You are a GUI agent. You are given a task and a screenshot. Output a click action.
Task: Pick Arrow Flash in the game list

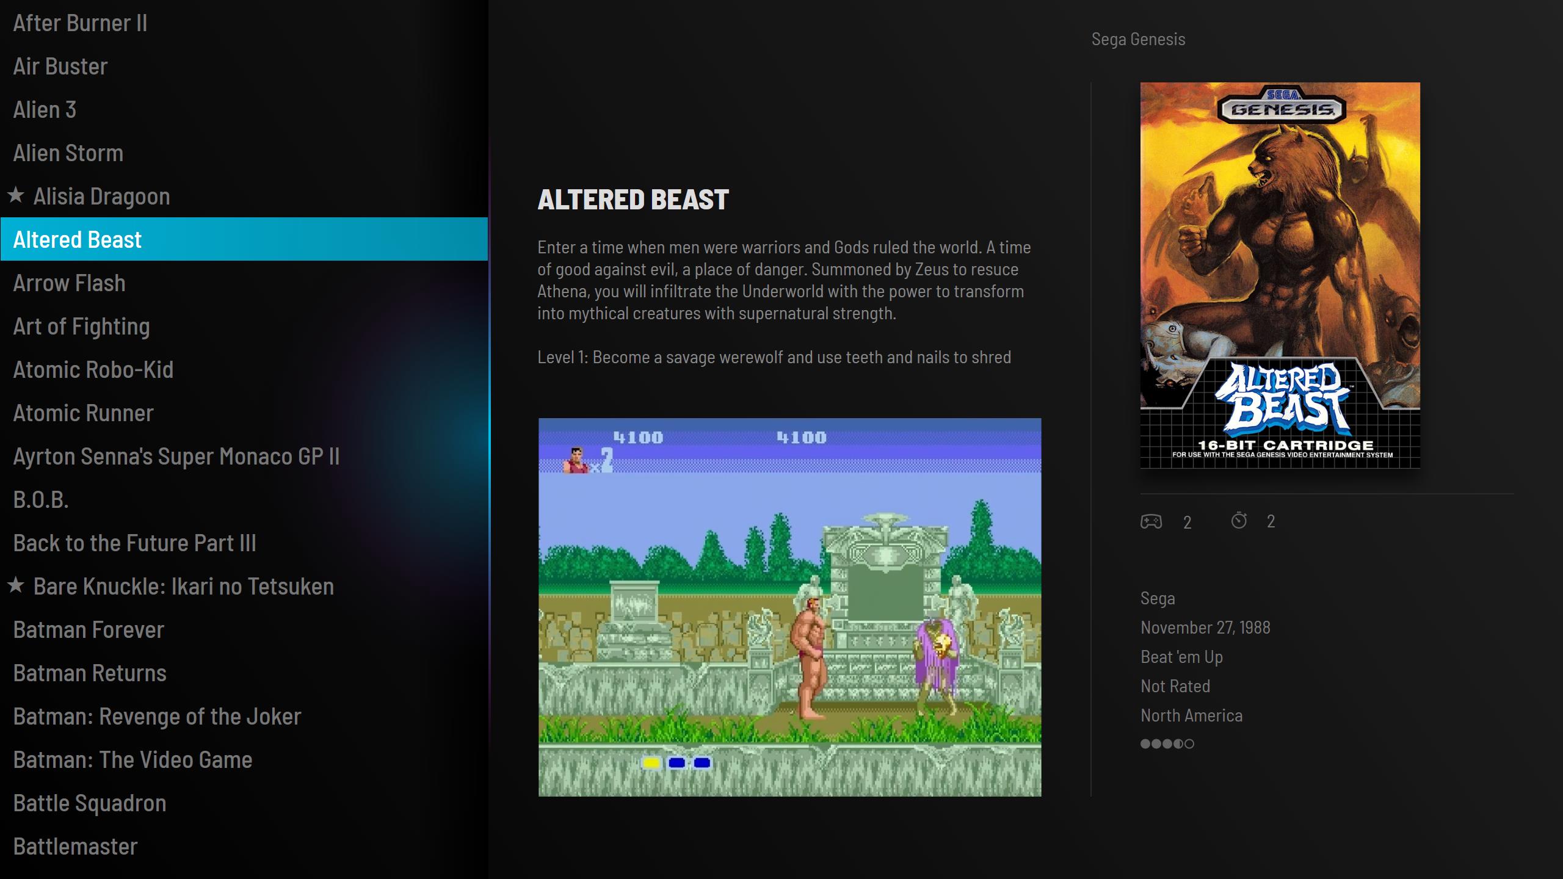(x=69, y=283)
